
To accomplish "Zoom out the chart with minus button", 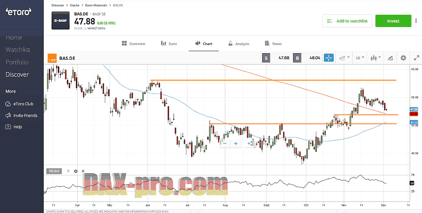I will [225, 144].
